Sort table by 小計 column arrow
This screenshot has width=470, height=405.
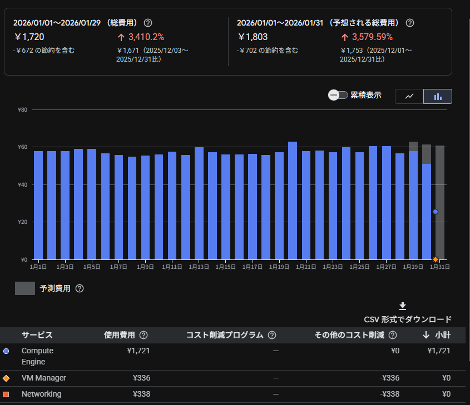click(x=426, y=335)
